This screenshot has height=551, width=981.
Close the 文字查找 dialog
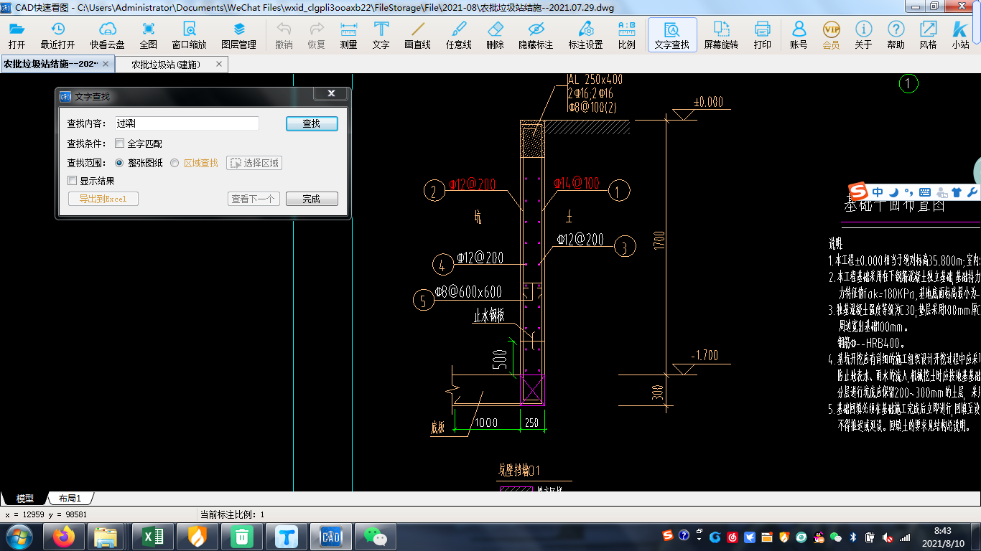(x=331, y=94)
